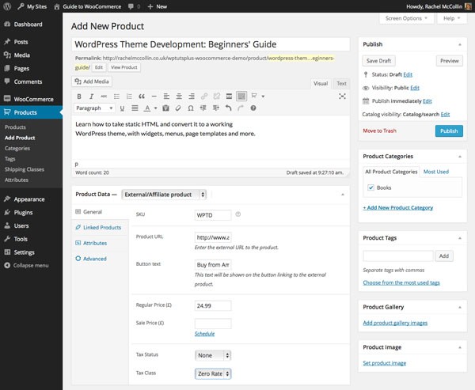Screen dimensions: 475x390
Task: Toggle italic formatting in editor toolbar
Action: 92,97
